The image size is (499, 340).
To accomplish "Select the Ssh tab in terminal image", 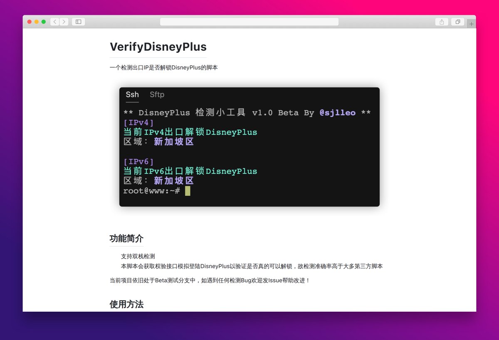I will pos(132,95).
